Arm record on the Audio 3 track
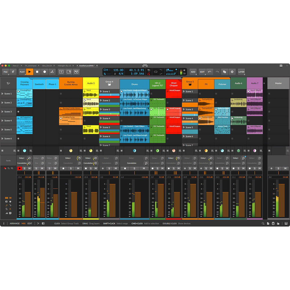This screenshot has width=290, height=290. click(x=86, y=168)
